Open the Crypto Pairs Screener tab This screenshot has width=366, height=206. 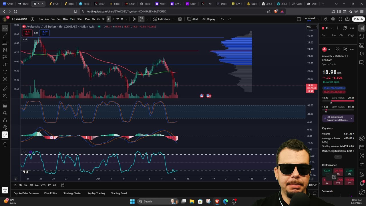pyautogui.click(x=26, y=193)
